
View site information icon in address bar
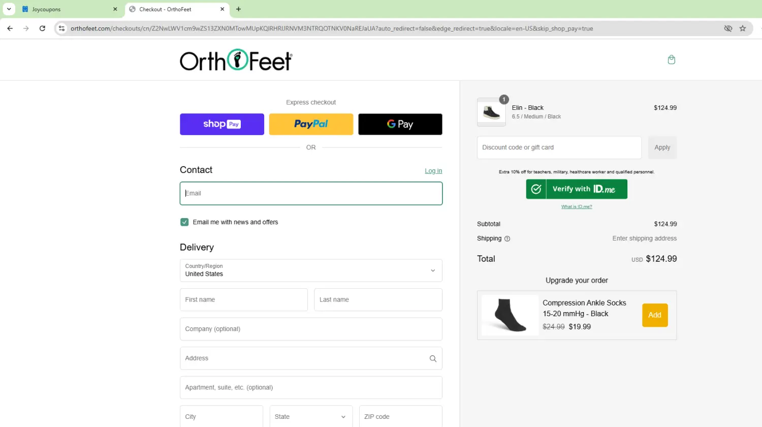pos(61,28)
